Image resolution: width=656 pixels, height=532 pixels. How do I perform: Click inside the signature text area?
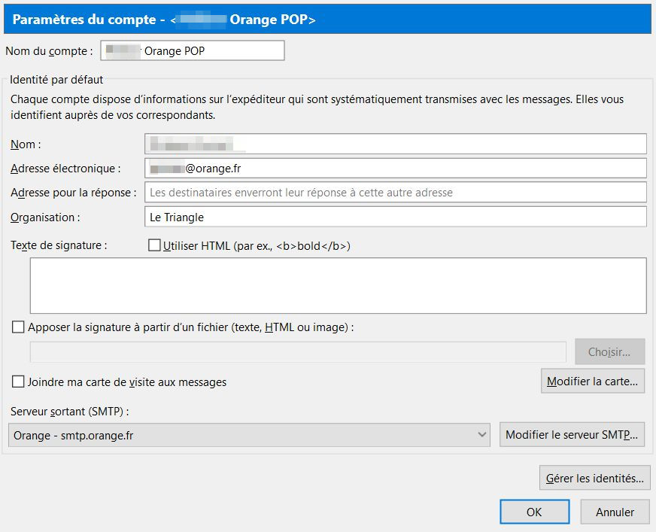(338, 285)
